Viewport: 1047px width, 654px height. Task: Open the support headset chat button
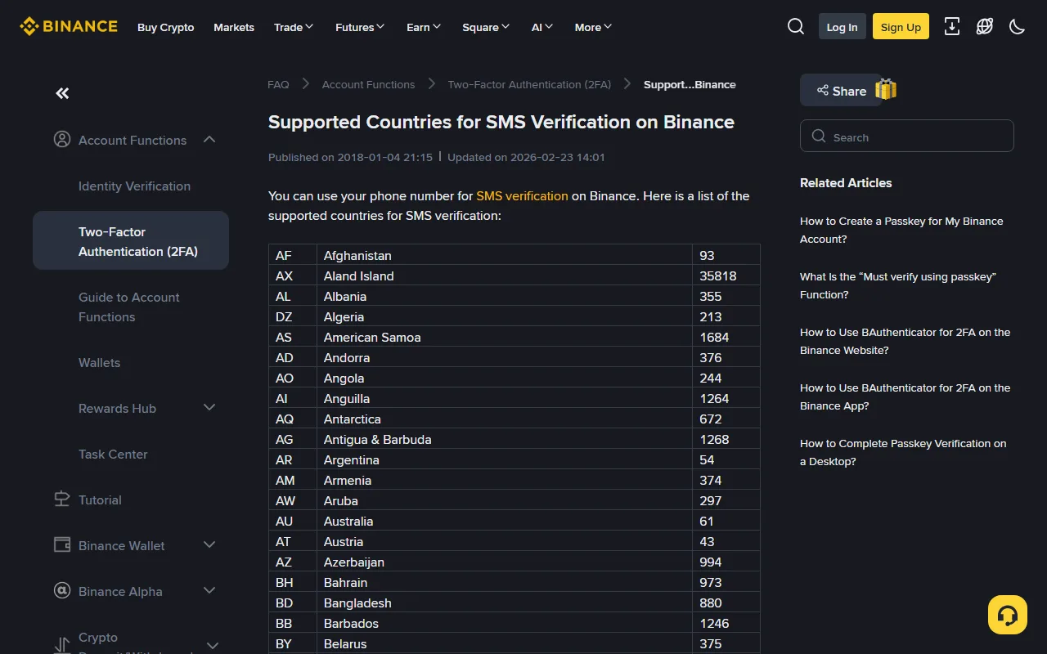(x=1008, y=615)
